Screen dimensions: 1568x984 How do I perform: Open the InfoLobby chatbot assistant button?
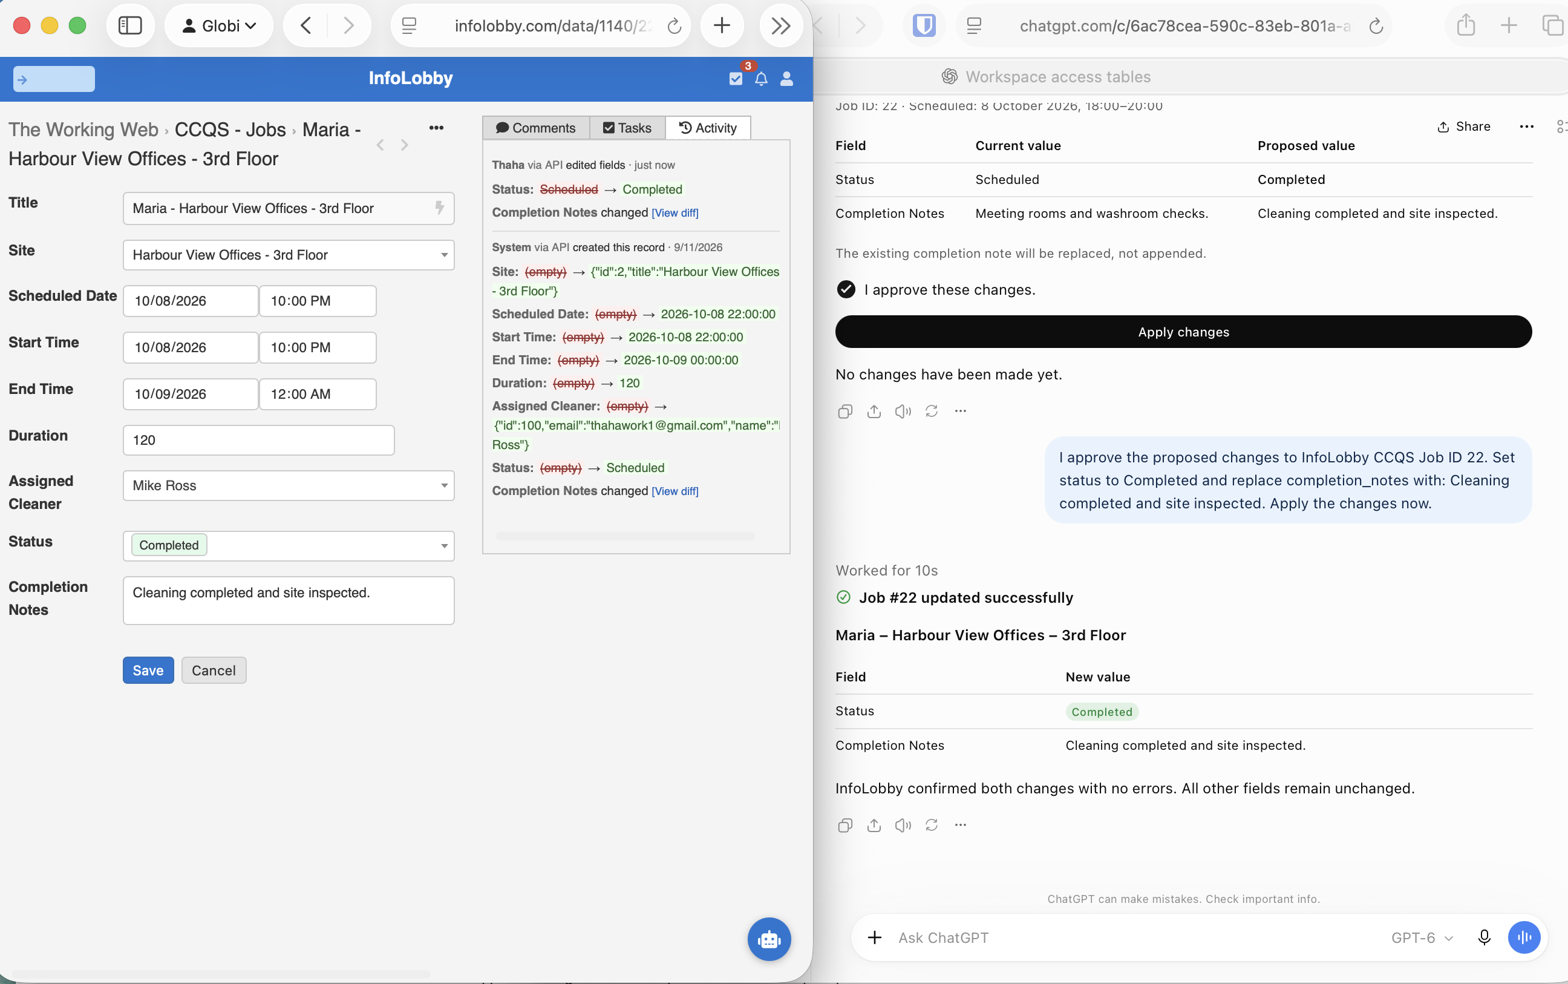pos(769,939)
